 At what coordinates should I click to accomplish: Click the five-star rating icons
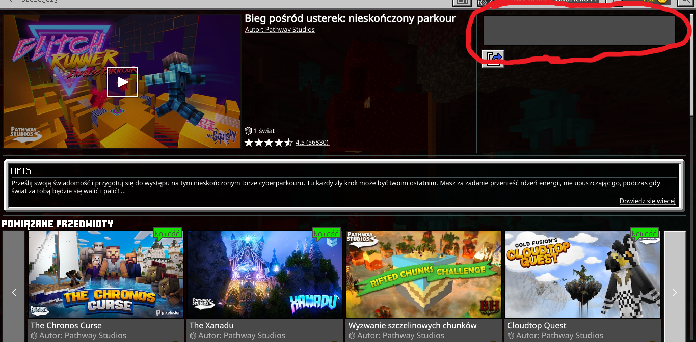(x=269, y=142)
